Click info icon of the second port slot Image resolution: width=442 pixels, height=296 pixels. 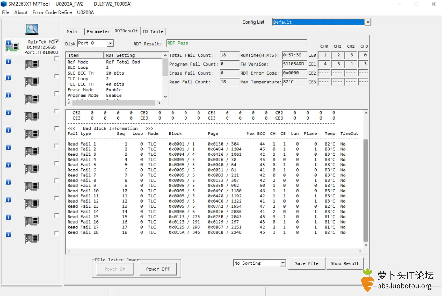(x=9, y=61)
